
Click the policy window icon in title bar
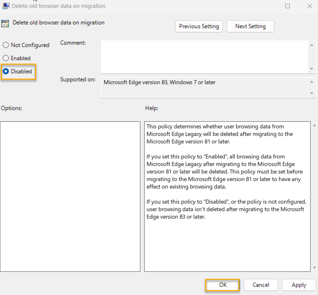(x=6, y=6)
